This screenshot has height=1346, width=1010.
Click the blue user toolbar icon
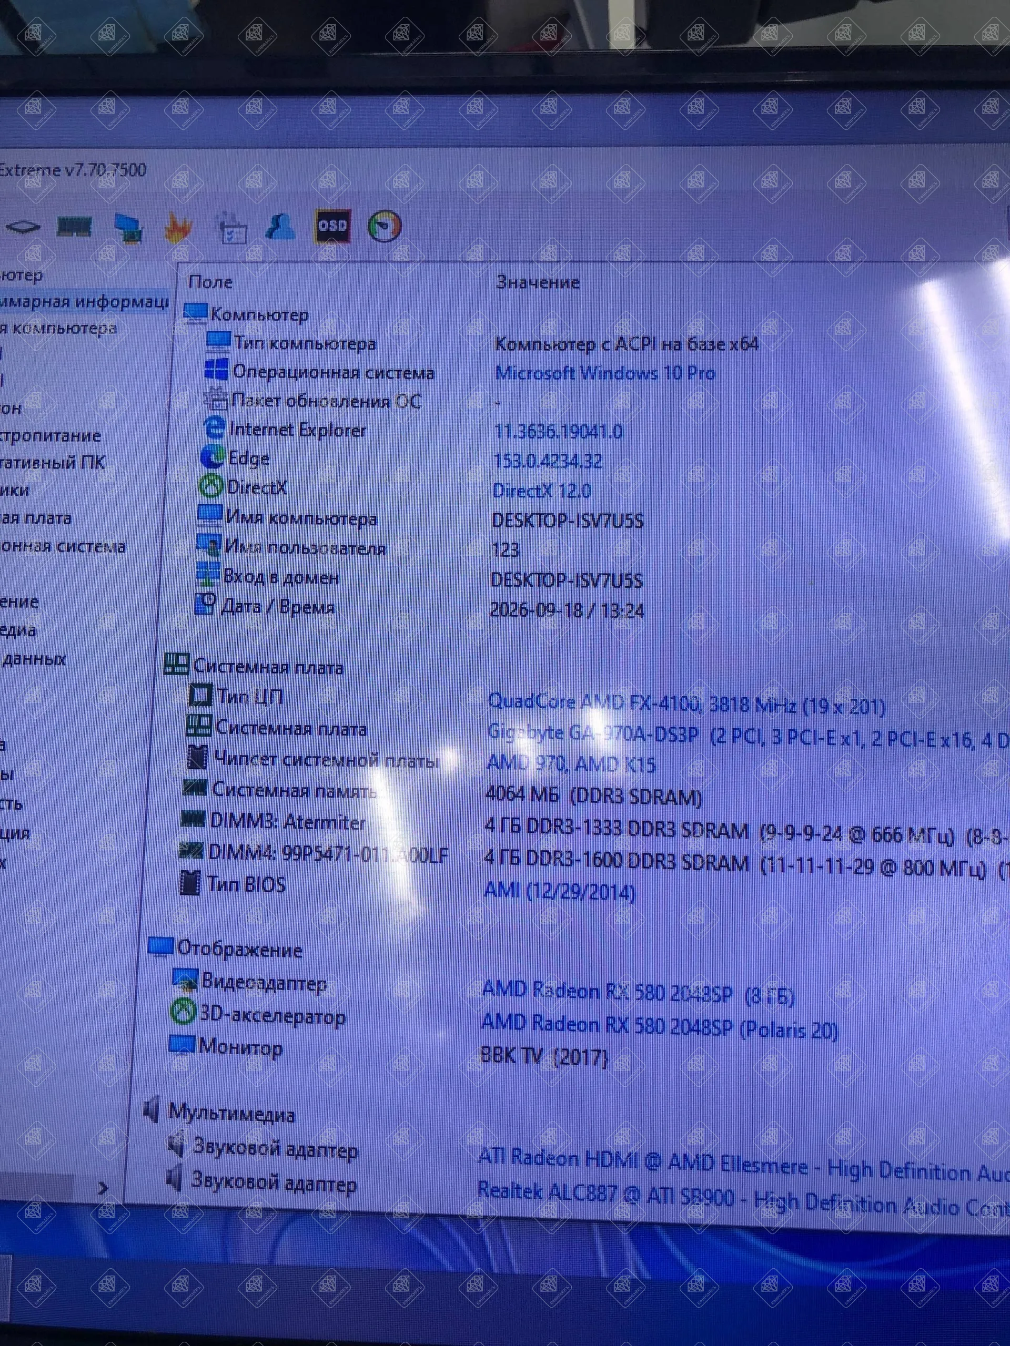(280, 227)
